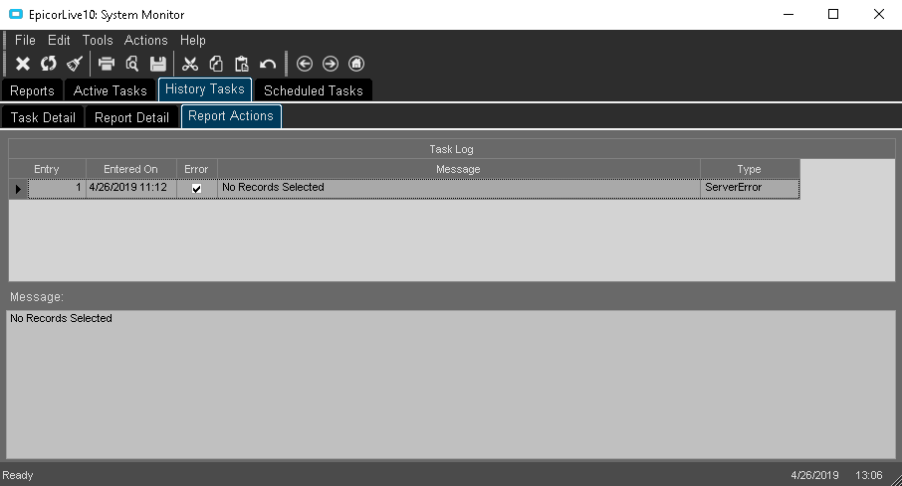Switch to the Scheduled Tasks tab
The width and height of the screenshot is (902, 486).
click(x=314, y=90)
